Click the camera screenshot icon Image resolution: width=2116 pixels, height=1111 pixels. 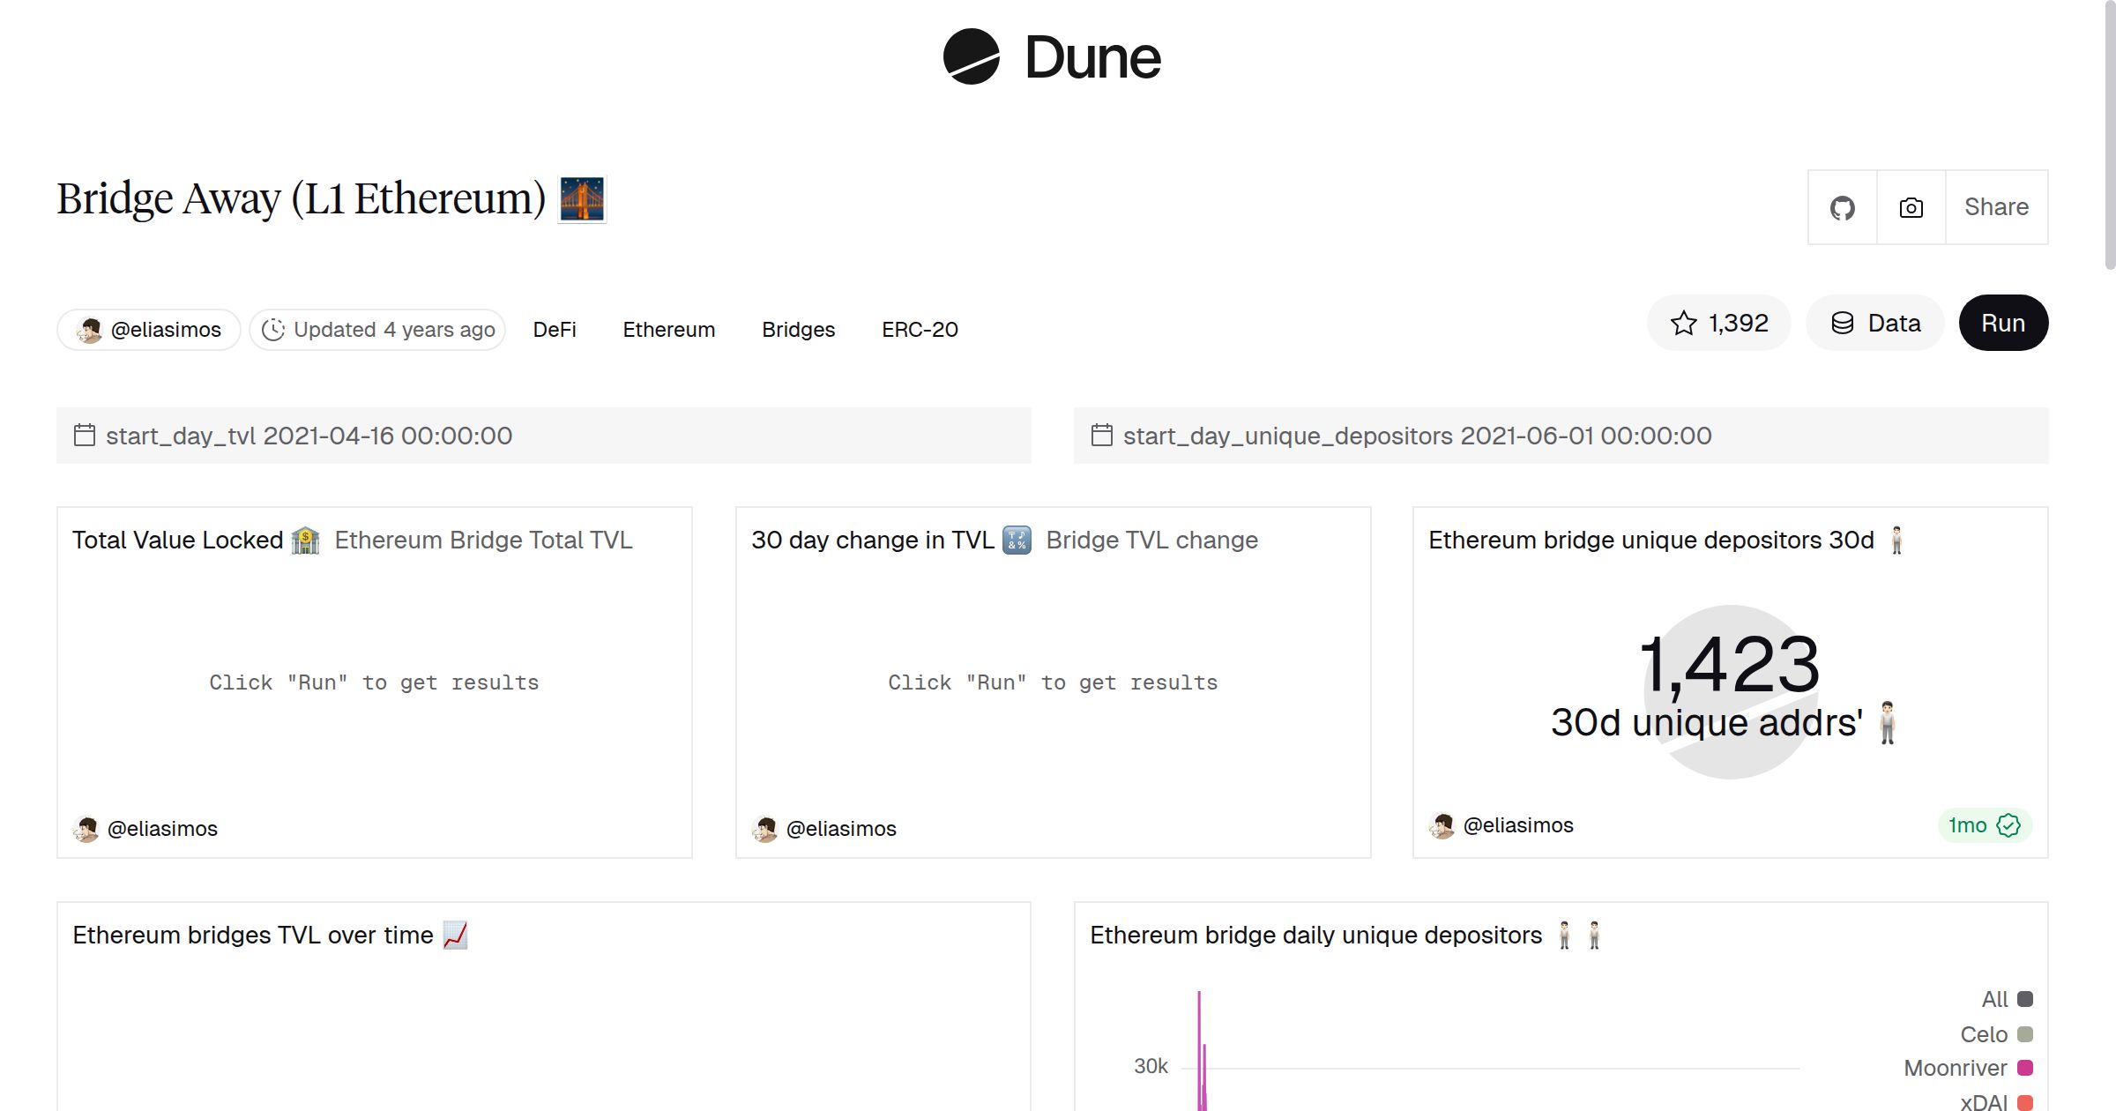[1910, 206]
